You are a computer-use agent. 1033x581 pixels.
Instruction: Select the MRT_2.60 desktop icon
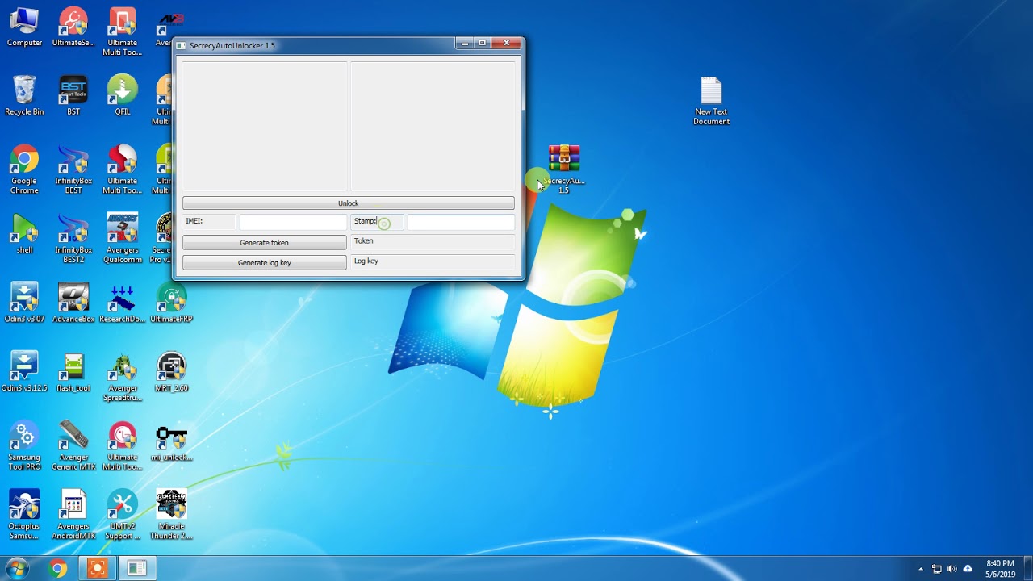pos(171,373)
